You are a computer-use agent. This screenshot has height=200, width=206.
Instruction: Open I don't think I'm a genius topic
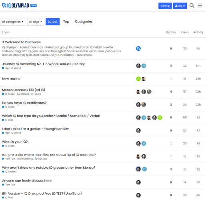pyautogui.click(x=36, y=129)
